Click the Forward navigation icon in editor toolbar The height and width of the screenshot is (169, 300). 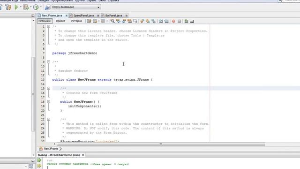pos(103,21)
